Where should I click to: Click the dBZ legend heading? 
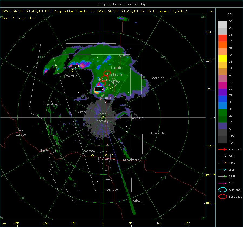click(229, 14)
